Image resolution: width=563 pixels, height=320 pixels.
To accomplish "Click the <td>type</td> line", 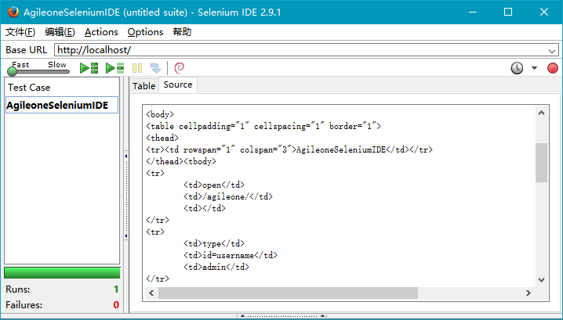I will (x=214, y=243).
